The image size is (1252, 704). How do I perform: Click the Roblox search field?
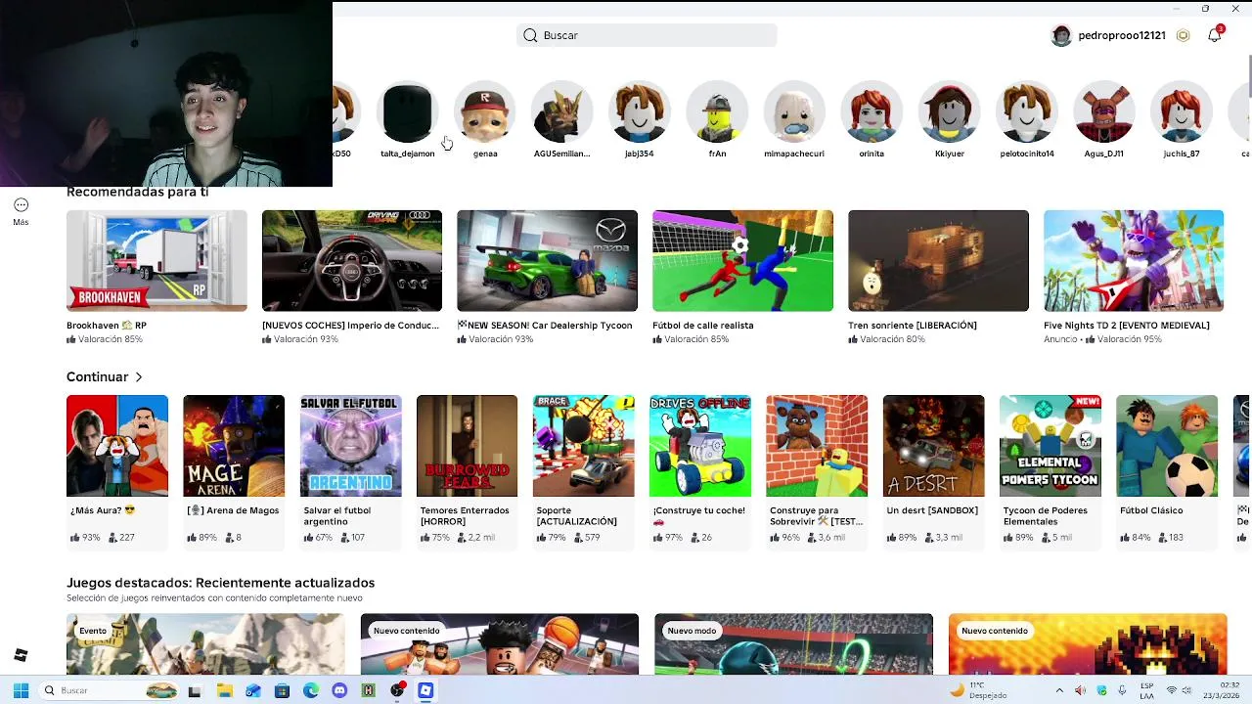[x=647, y=35]
